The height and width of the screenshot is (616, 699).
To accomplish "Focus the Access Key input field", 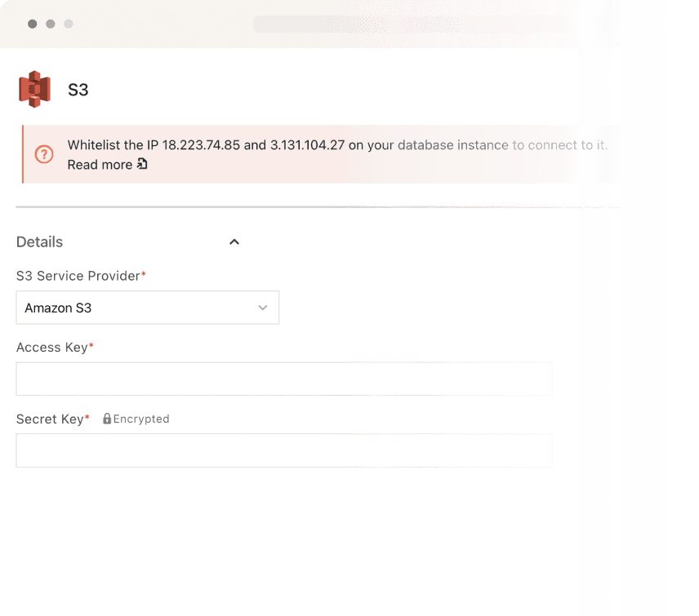I will (284, 379).
